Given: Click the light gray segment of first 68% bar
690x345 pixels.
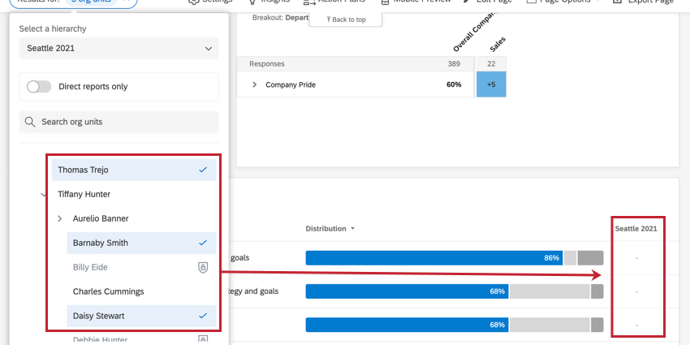Looking at the screenshot, I should point(550,291).
